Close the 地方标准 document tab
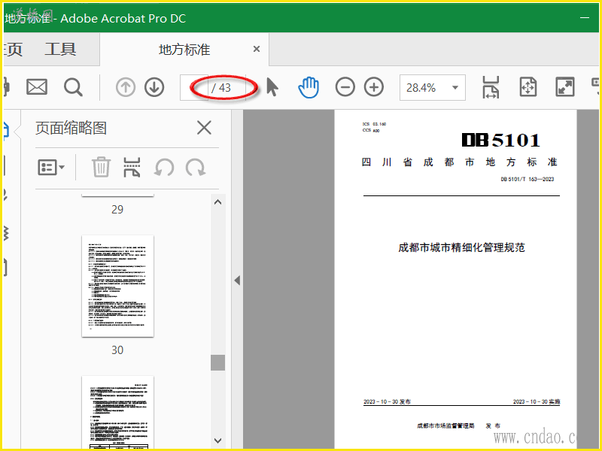Image resolution: width=602 pixels, height=451 pixels. click(x=257, y=49)
